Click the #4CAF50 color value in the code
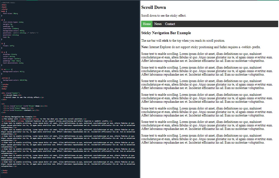The height and width of the screenshot is (178, 279). pyautogui.click(x=23, y=80)
